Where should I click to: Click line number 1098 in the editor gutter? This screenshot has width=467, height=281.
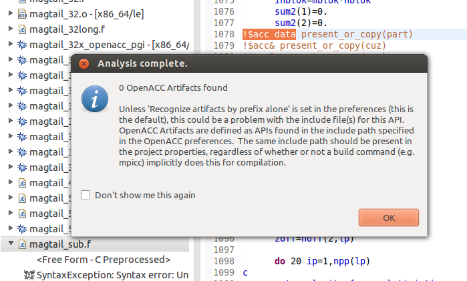(x=224, y=261)
